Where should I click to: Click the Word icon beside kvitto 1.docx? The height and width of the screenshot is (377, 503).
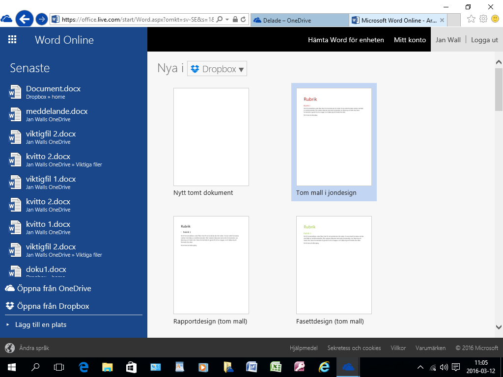pos(15,227)
